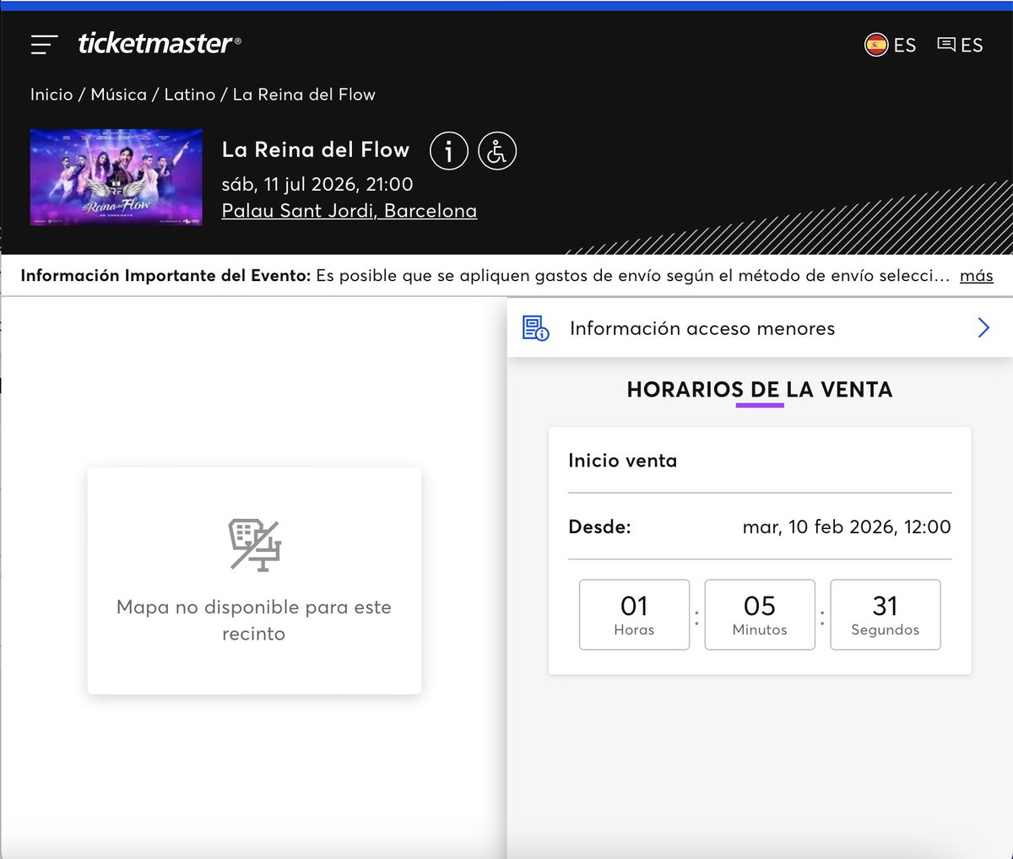Open the hamburger navigation menu

43,45
